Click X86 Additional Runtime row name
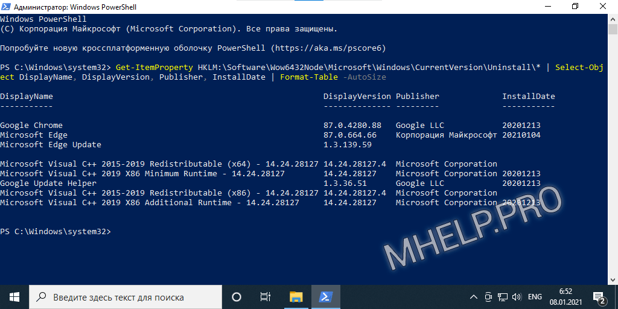 pos(150,203)
